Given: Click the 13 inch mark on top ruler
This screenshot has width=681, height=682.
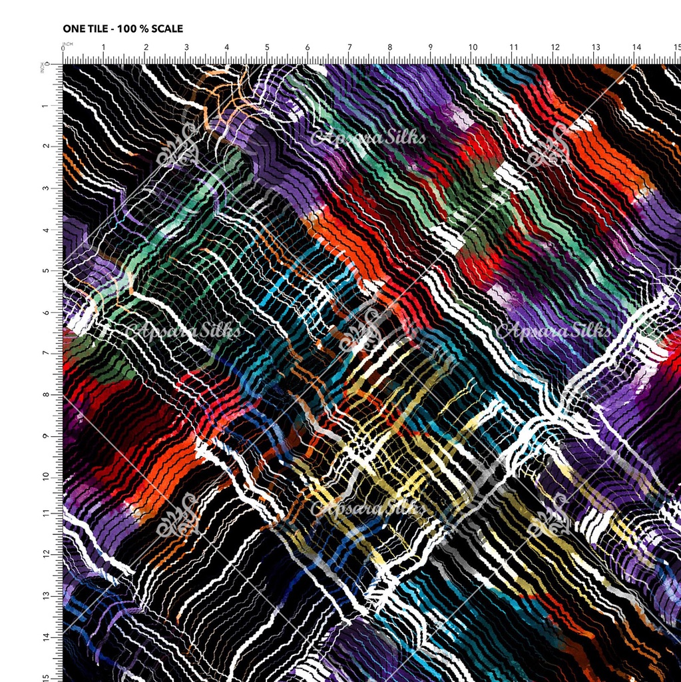Looking at the screenshot, I should [x=596, y=48].
